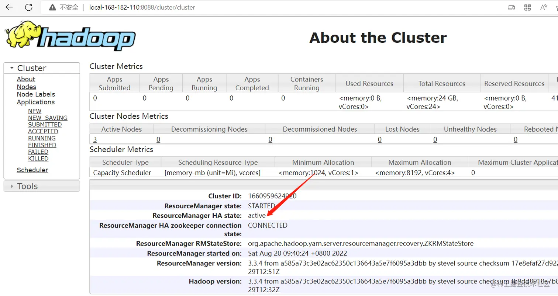Click the Minimum Allocation column header

pyautogui.click(x=323, y=163)
